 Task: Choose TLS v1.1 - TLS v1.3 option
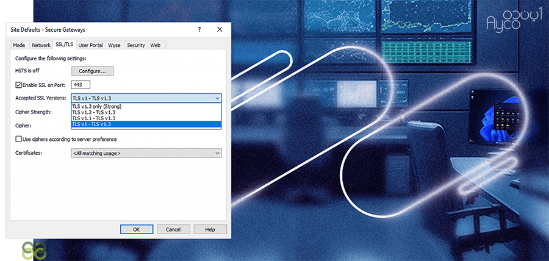(146, 118)
